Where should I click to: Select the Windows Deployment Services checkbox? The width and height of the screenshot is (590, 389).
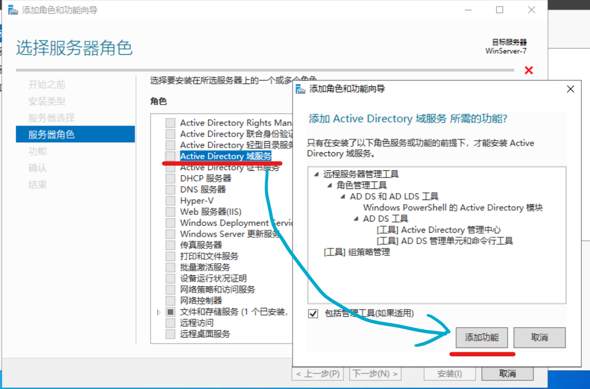[x=171, y=223]
